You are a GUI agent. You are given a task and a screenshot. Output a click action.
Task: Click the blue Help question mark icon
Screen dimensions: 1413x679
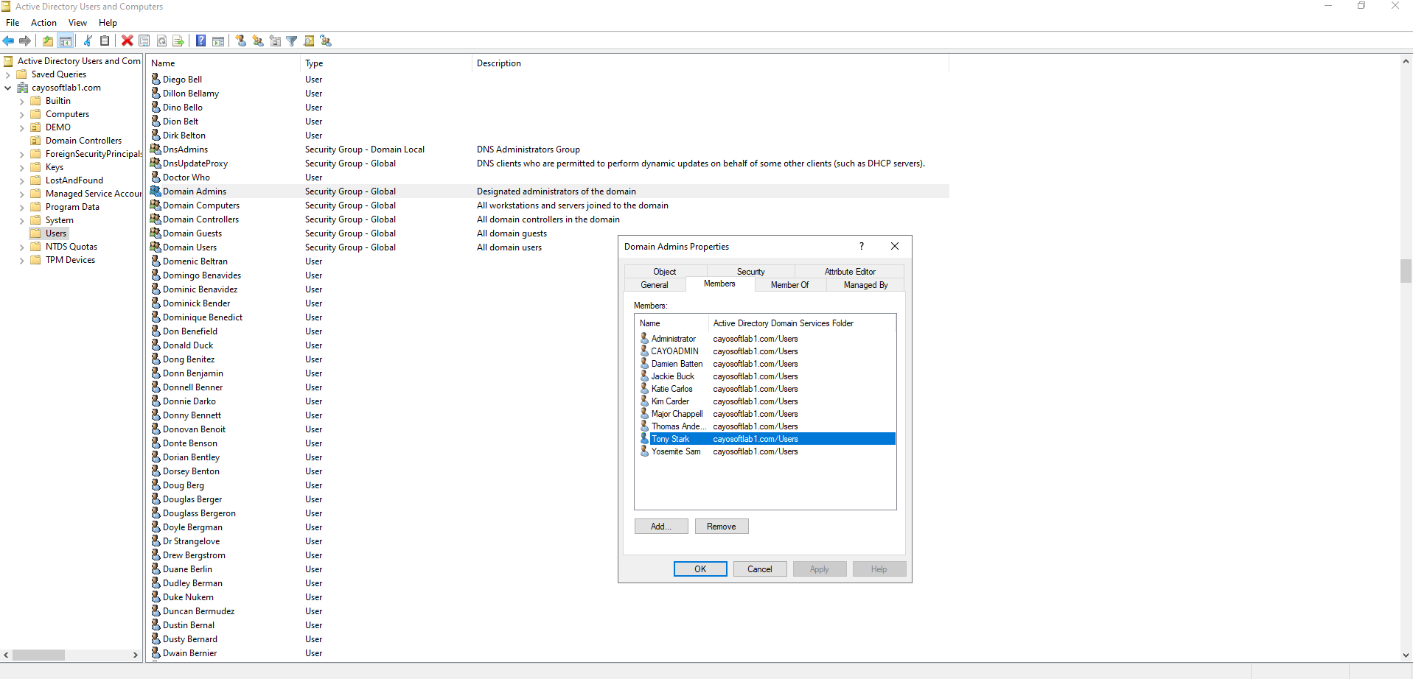click(x=200, y=41)
